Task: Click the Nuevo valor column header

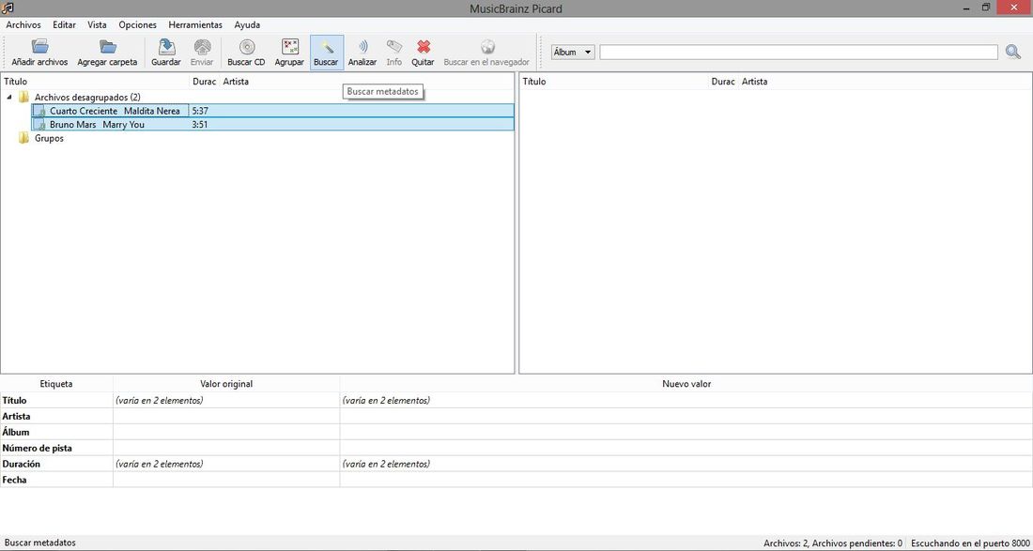Action: point(686,384)
